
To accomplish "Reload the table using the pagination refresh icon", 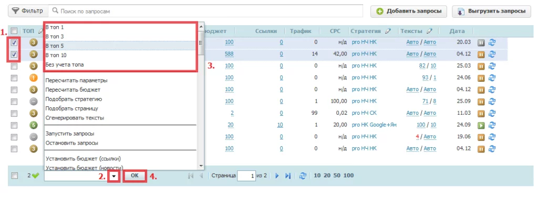I will point(302,176).
